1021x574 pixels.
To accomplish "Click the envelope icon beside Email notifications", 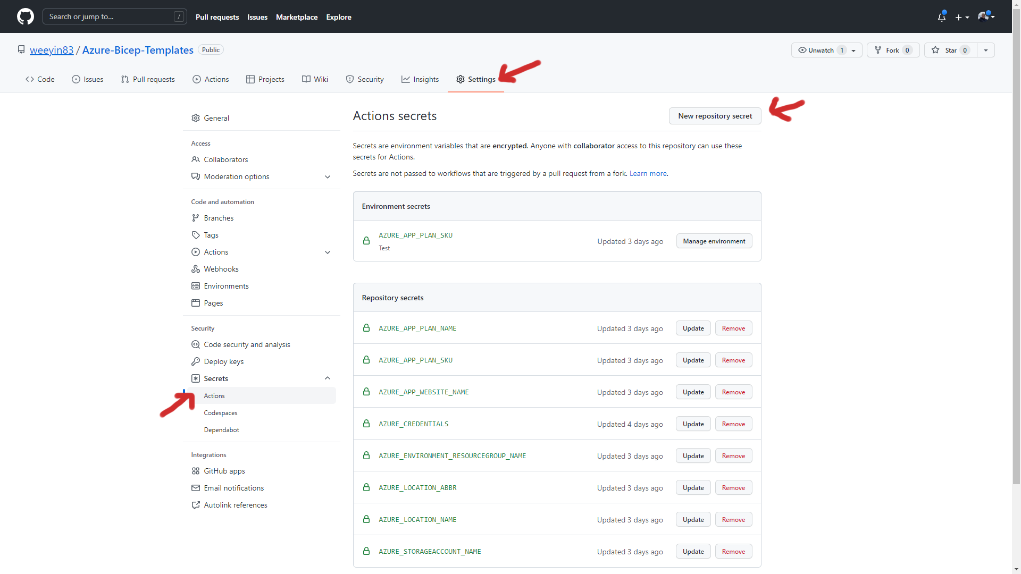I will pyautogui.click(x=196, y=488).
